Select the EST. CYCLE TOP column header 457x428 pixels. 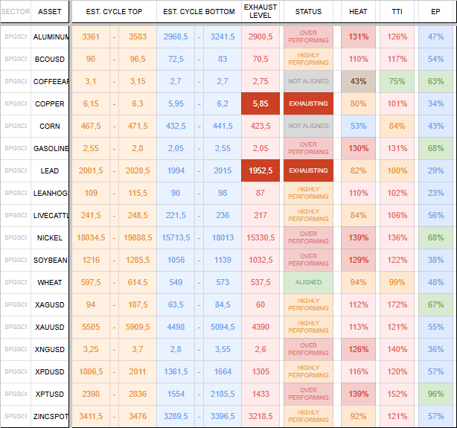[x=114, y=12]
